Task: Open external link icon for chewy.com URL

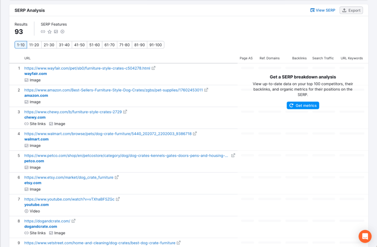Action: [x=125, y=112]
